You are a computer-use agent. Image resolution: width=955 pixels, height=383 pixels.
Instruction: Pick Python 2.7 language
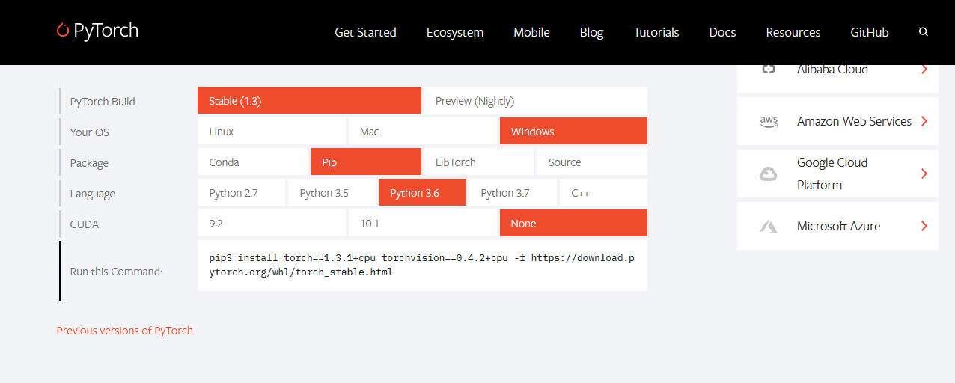click(x=241, y=192)
